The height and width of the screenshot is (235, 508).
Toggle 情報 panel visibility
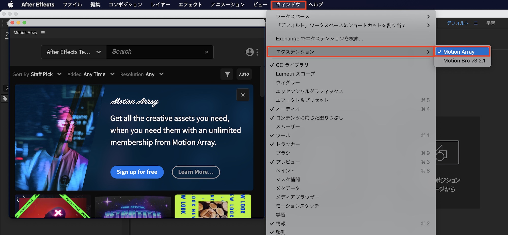click(x=351, y=224)
